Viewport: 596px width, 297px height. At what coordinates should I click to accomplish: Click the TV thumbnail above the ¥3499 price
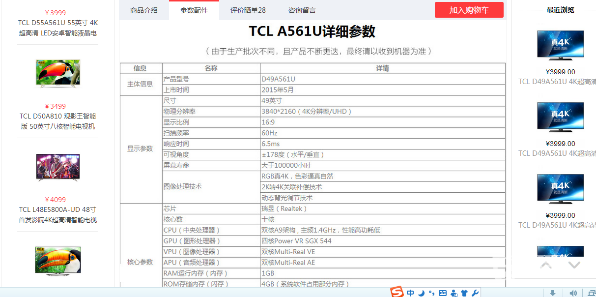[x=58, y=74]
